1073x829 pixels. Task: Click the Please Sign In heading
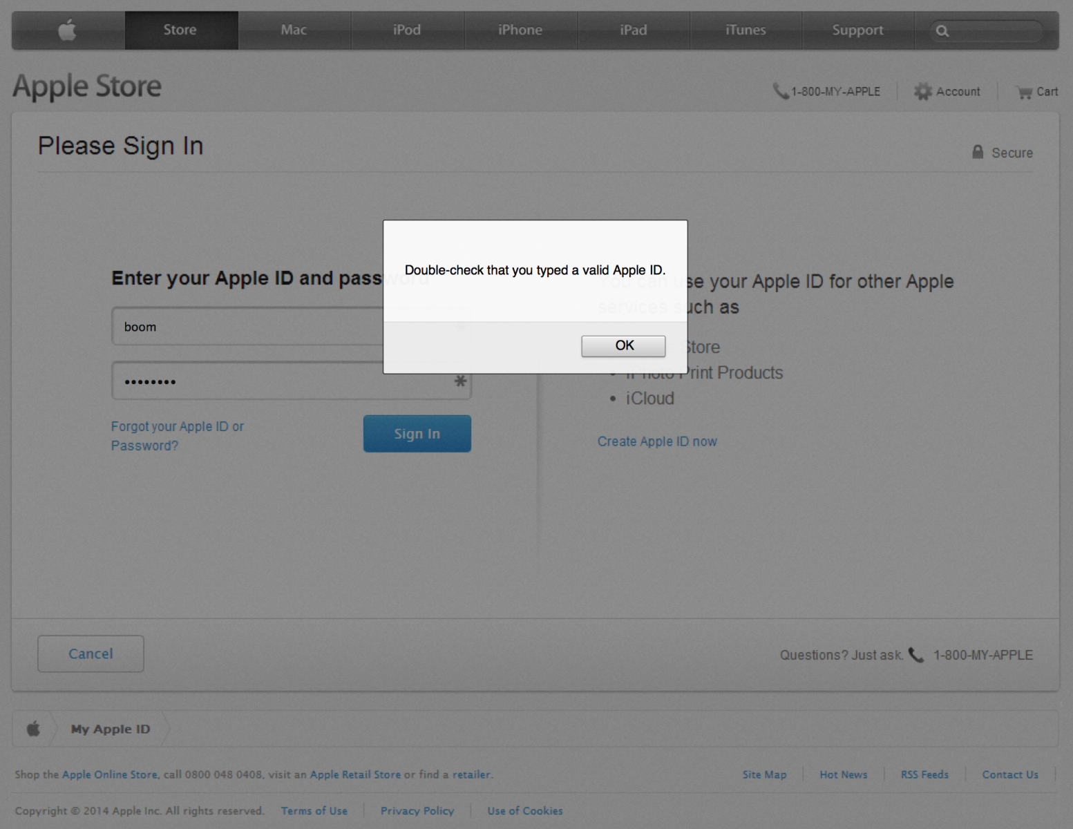(120, 146)
